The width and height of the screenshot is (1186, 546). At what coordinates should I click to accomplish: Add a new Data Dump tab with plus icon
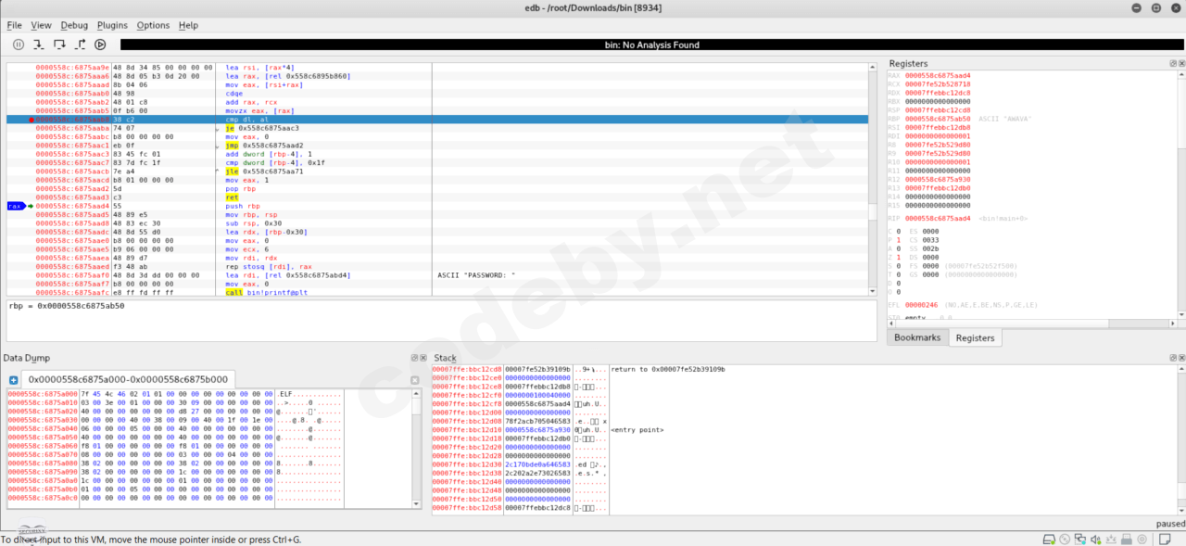click(x=14, y=380)
